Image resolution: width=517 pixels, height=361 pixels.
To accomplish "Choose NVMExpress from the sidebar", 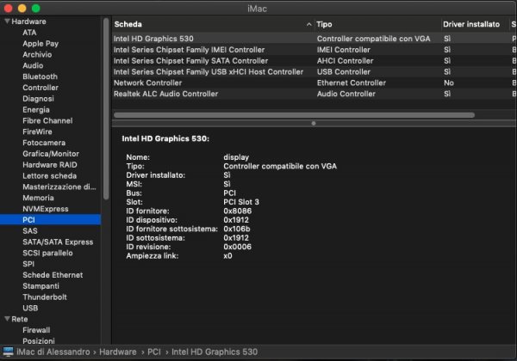I will 46,209.
